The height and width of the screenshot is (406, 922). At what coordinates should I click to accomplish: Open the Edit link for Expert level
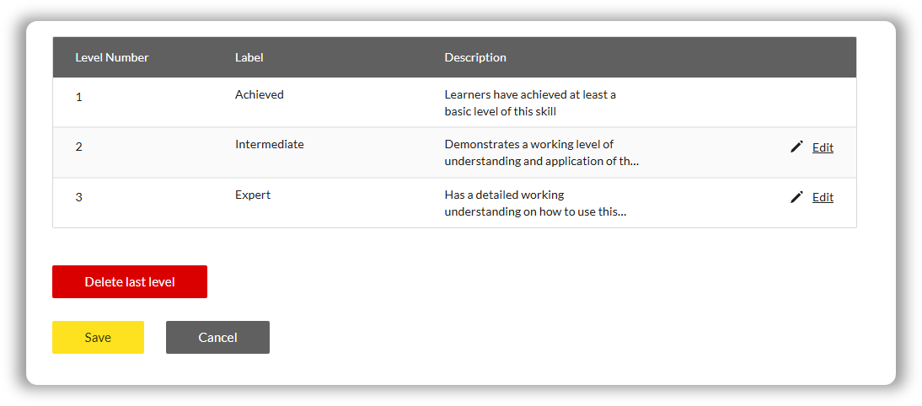click(x=823, y=198)
